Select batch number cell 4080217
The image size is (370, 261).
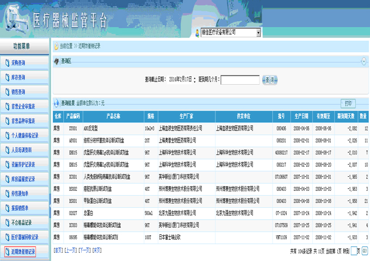(x=281, y=153)
